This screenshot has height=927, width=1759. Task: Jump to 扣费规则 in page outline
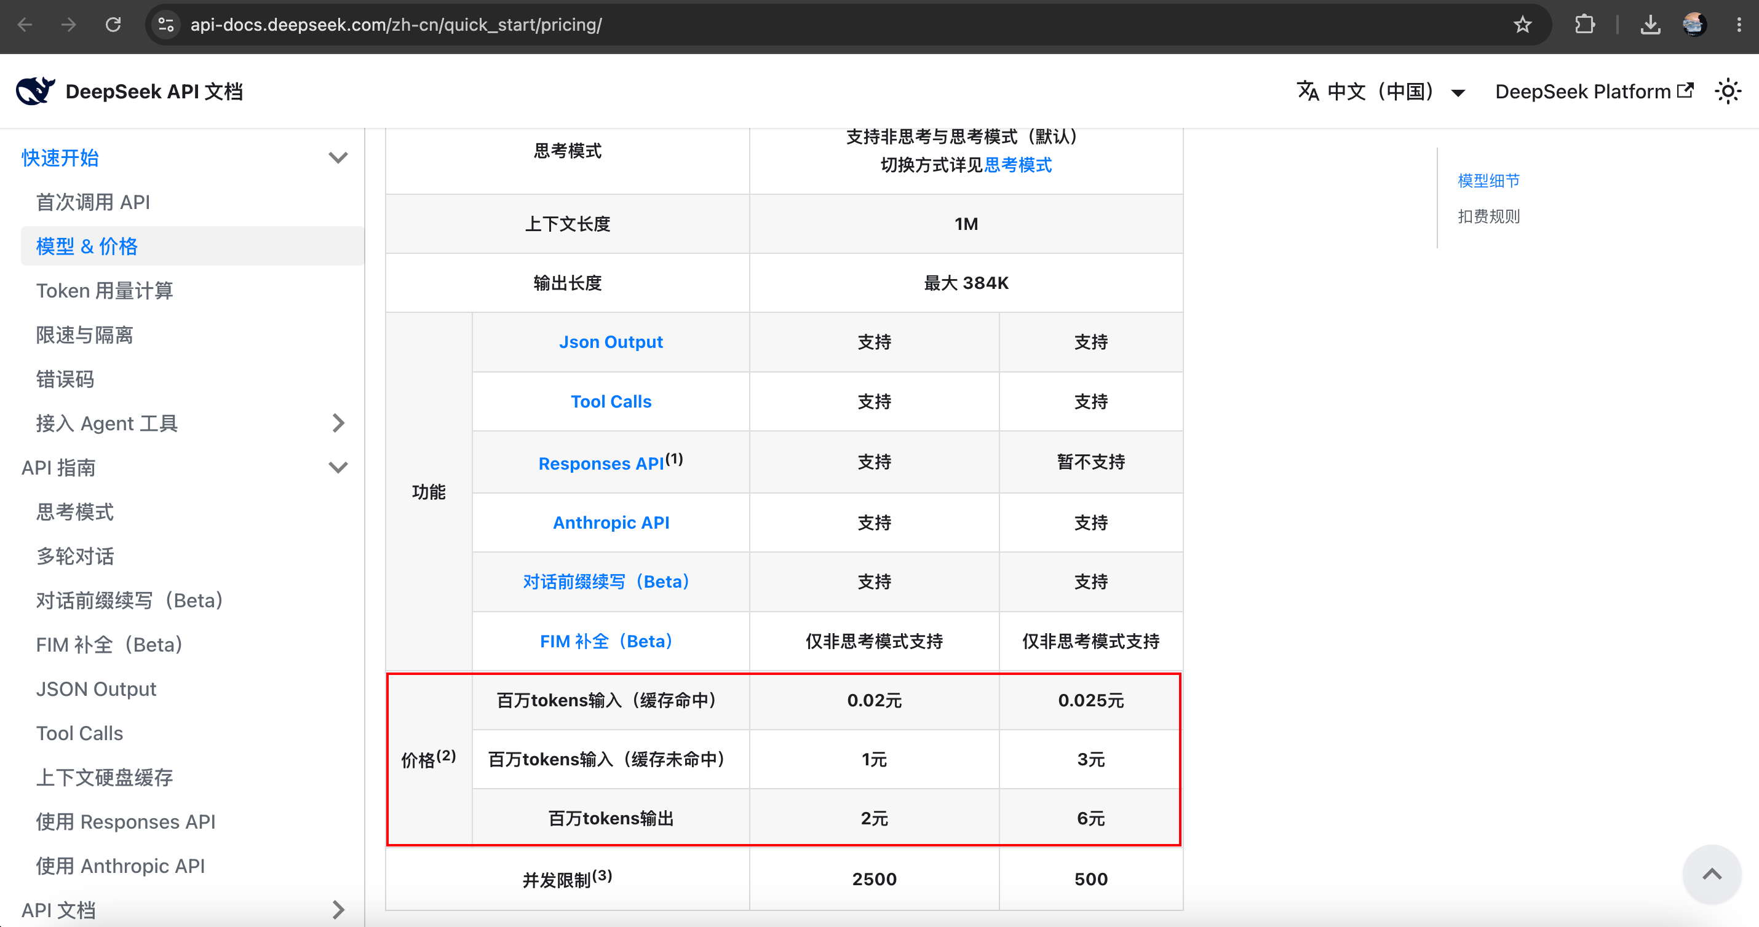coord(1488,216)
